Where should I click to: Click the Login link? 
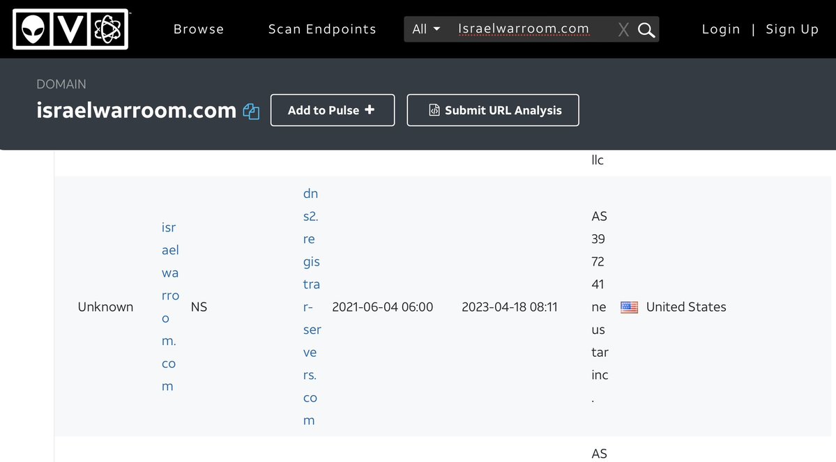pos(720,29)
